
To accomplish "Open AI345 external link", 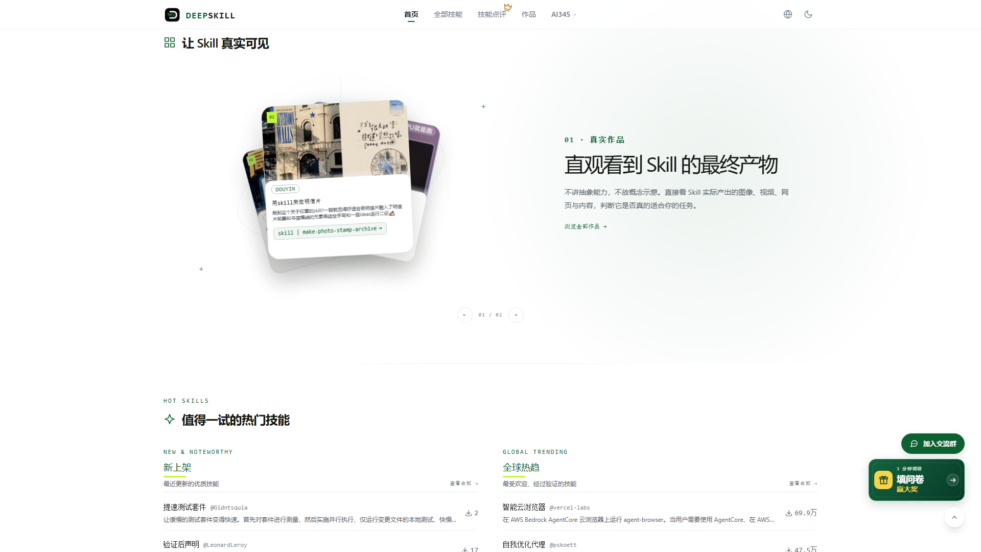I will [564, 14].
